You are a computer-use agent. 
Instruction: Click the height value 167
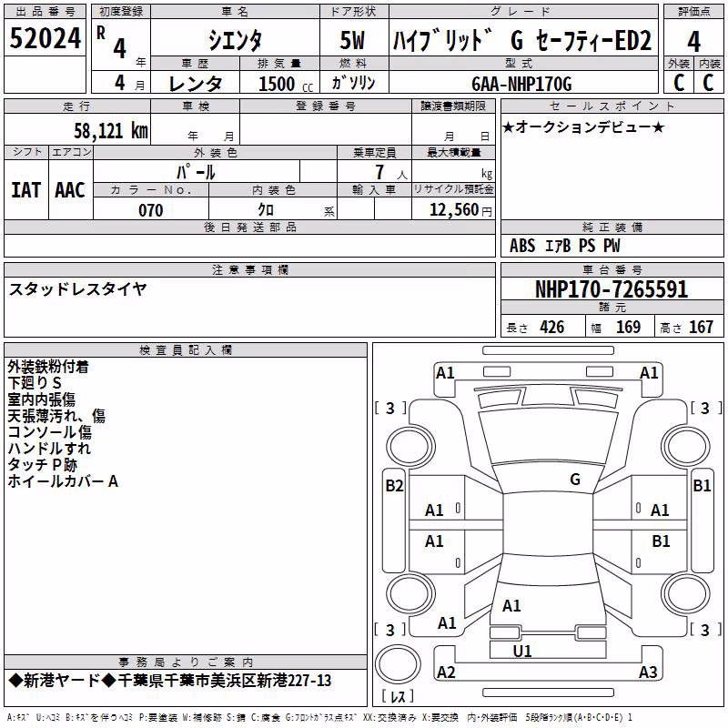[701, 328]
